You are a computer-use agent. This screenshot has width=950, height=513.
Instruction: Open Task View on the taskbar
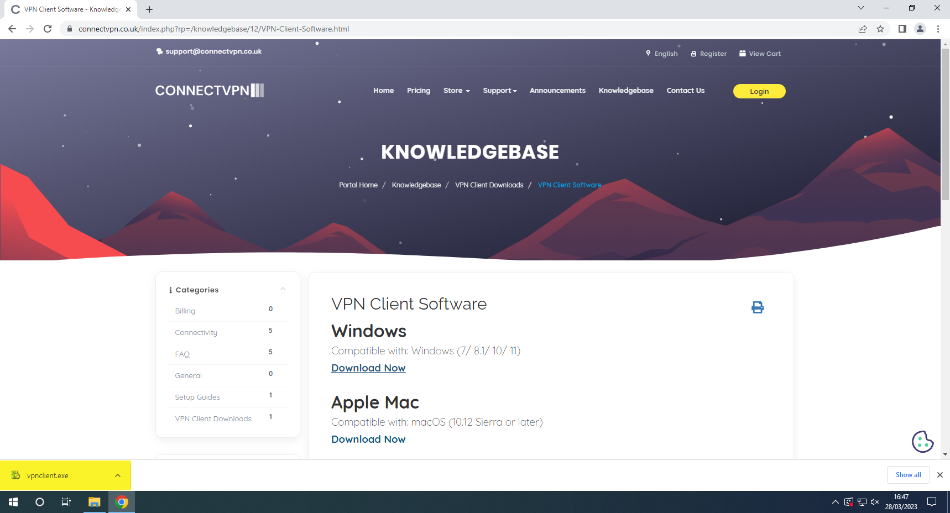coord(66,502)
